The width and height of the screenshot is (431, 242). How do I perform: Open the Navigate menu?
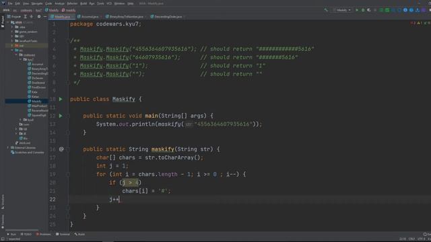[x=37, y=3]
